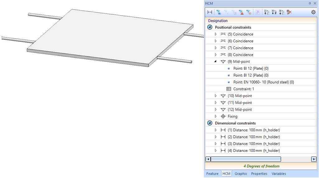Expand the (10) Mid-point constraint

click(x=216, y=96)
